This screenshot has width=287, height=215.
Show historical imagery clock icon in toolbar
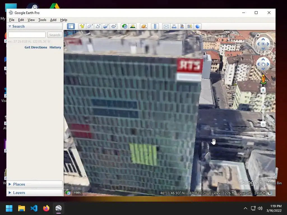(x=125, y=26)
